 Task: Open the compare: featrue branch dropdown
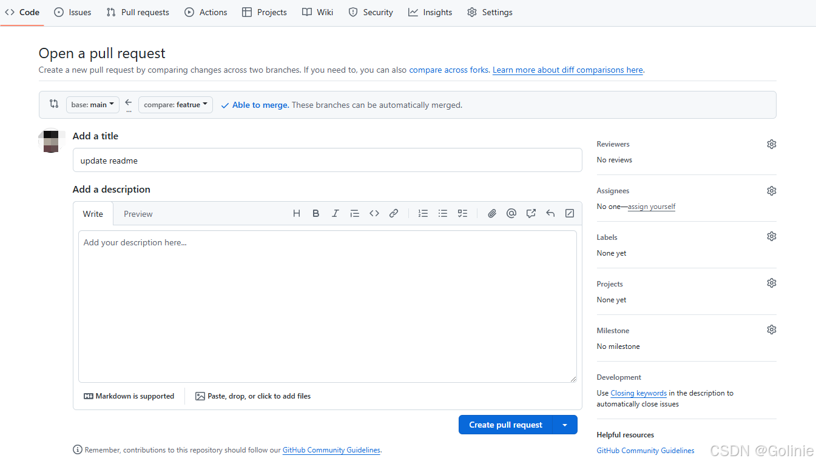pos(175,105)
